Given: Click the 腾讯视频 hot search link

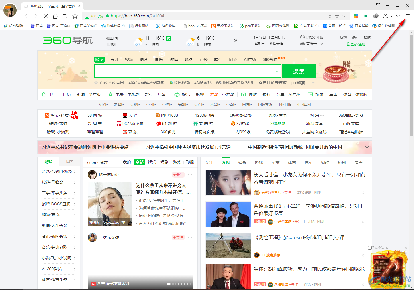Looking at the screenshot, I should click(x=180, y=83).
